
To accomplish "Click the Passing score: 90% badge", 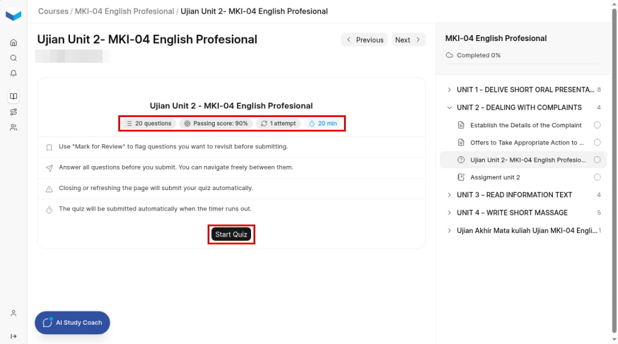I will 216,123.
